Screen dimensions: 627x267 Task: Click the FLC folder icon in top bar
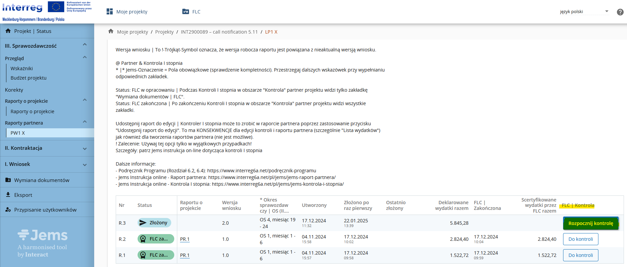[186, 12]
